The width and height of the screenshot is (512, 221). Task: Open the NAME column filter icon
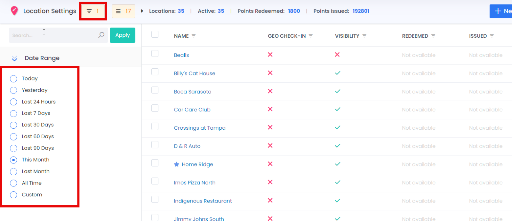tap(194, 36)
